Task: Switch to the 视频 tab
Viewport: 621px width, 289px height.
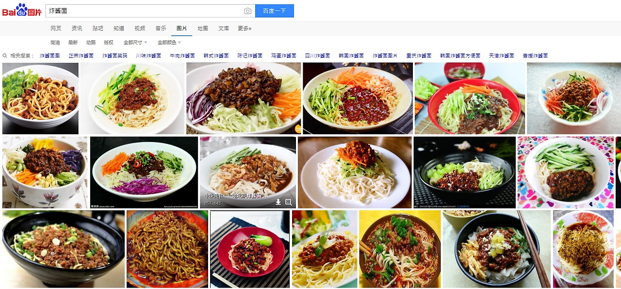Action: click(x=140, y=29)
